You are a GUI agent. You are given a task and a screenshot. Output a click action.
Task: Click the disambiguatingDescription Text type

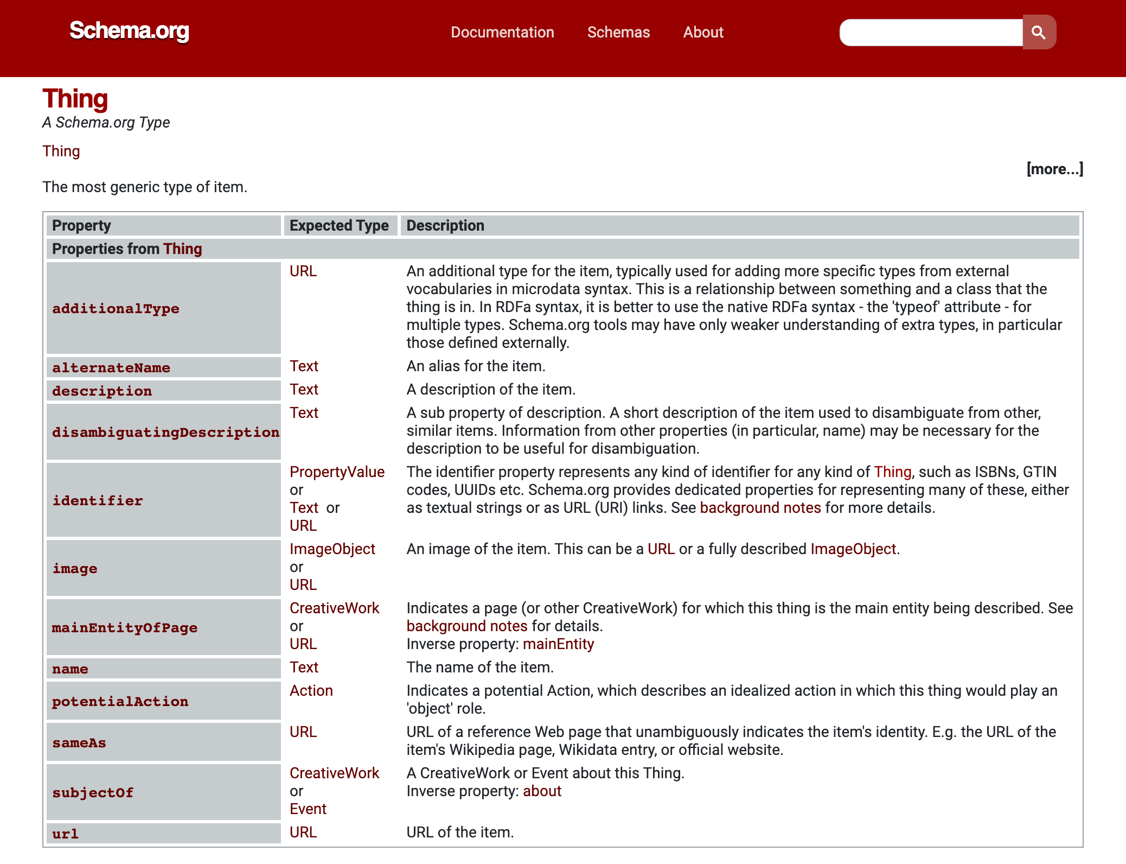pyautogui.click(x=304, y=413)
